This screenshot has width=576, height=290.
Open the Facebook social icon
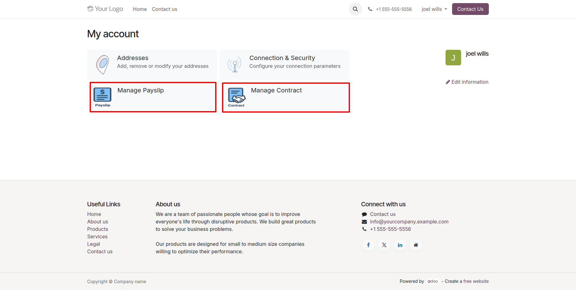click(x=368, y=245)
